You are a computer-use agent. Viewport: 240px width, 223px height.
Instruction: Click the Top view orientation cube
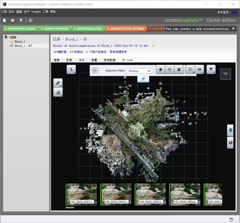point(225,74)
